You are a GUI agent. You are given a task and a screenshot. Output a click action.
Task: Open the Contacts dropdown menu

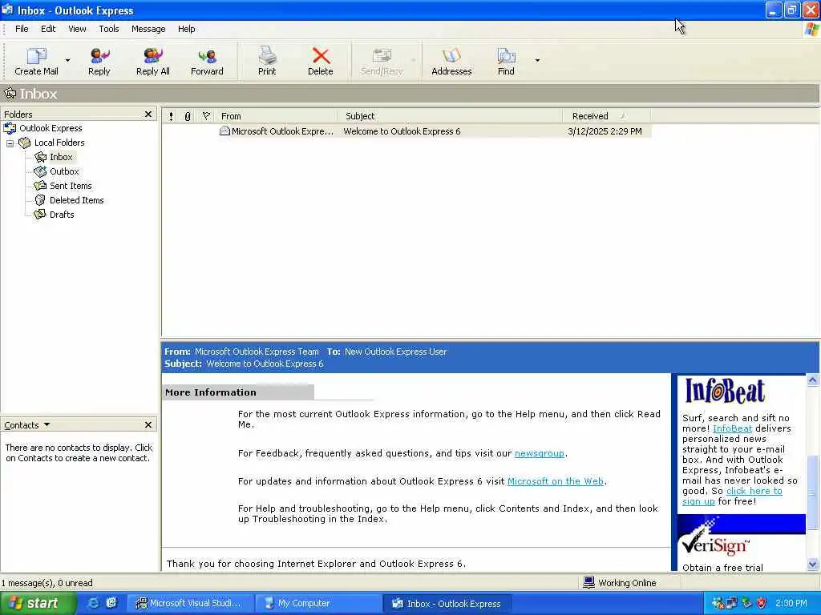[27, 425]
